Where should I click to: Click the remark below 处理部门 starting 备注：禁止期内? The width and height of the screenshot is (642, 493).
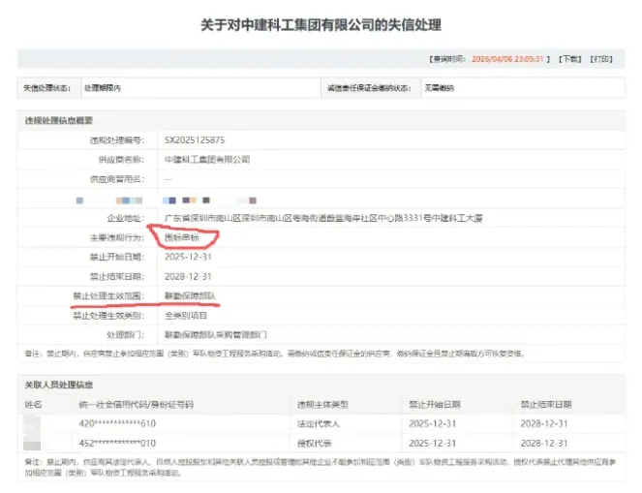(x=275, y=353)
